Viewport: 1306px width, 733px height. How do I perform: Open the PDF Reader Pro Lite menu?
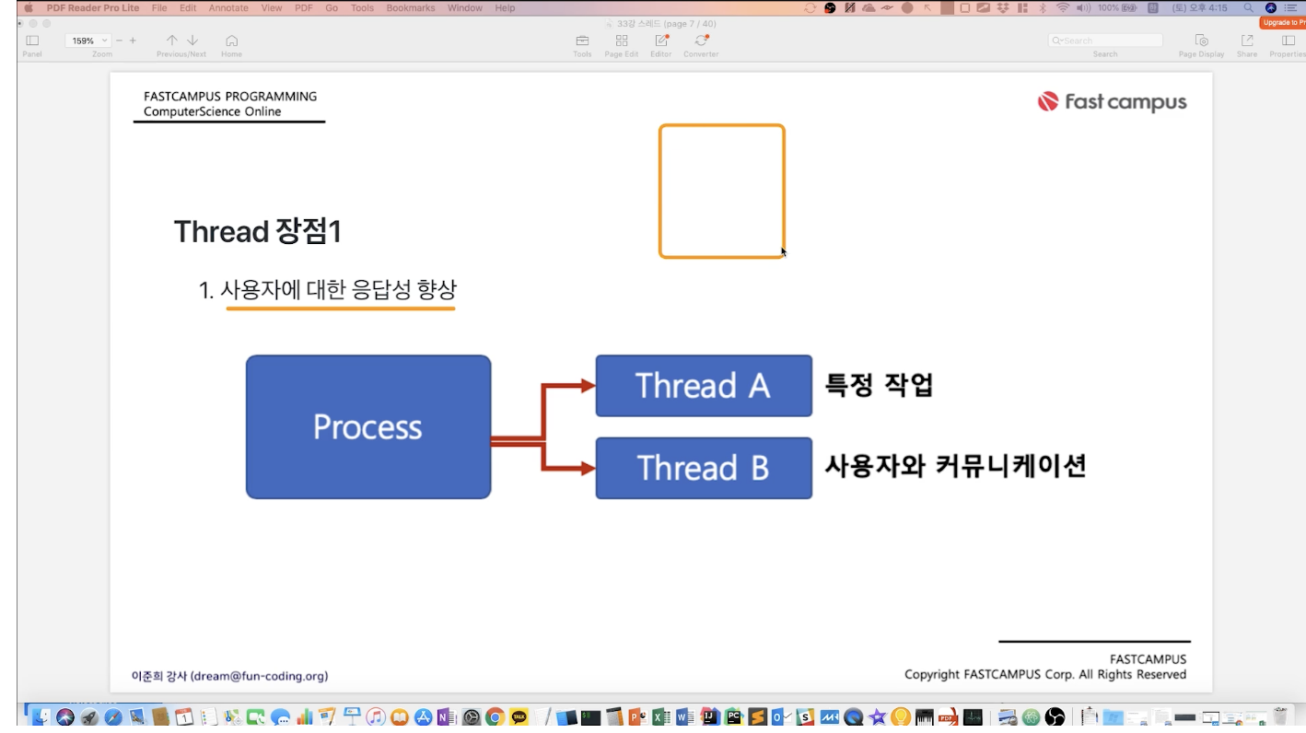pos(93,7)
